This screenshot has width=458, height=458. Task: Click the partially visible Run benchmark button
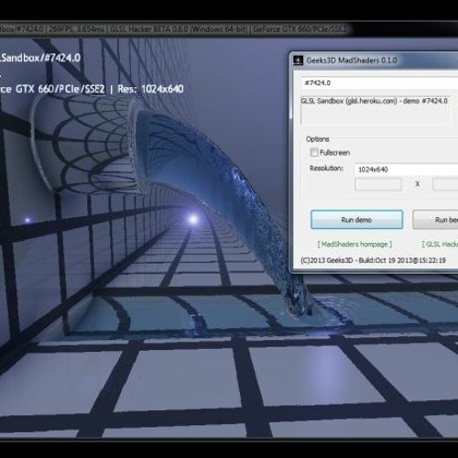435,220
